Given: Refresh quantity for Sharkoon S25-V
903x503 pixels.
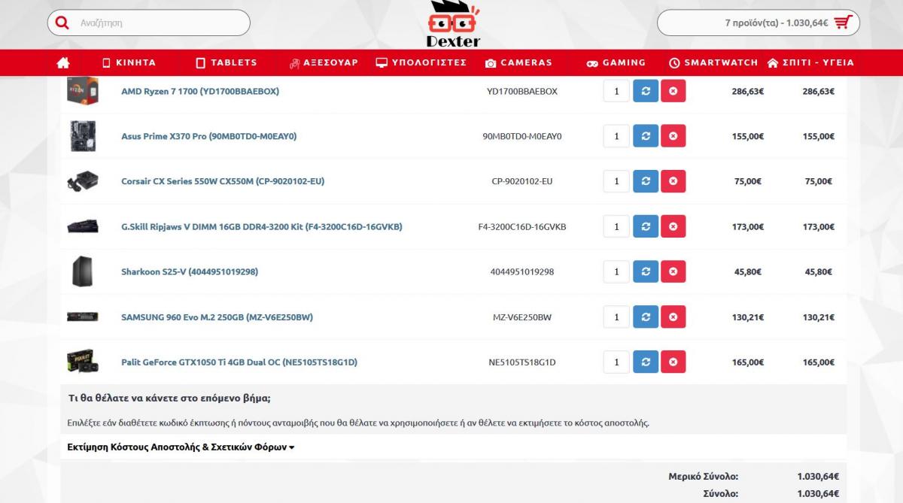Looking at the screenshot, I should (x=645, y=271).
